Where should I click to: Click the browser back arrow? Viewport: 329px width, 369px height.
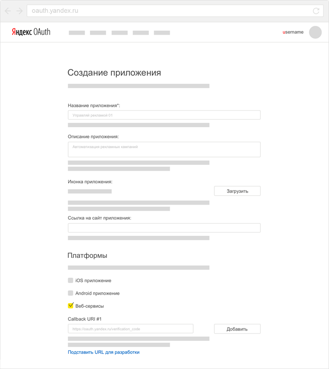(8, 11)
